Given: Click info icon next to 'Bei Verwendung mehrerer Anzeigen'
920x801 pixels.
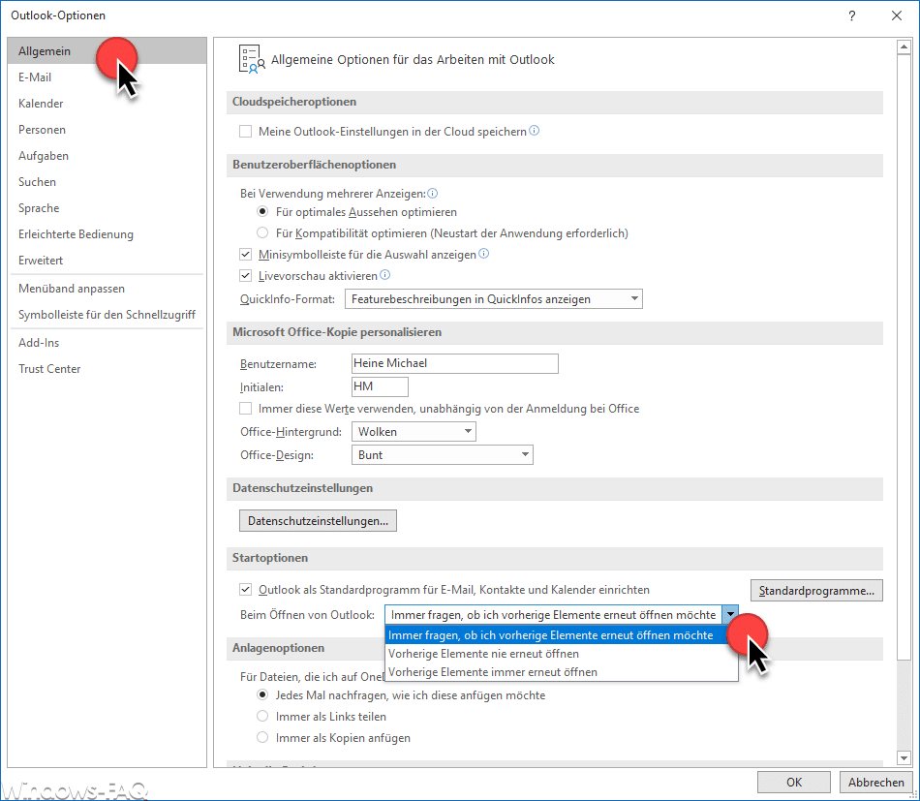Looking at the screenshot, I should click(433, 193).
